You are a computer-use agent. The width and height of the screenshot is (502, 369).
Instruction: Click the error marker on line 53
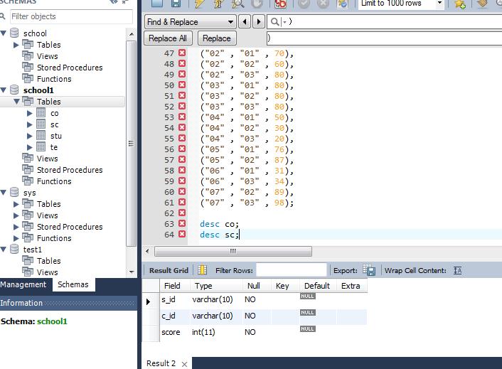tap(182, 117)
